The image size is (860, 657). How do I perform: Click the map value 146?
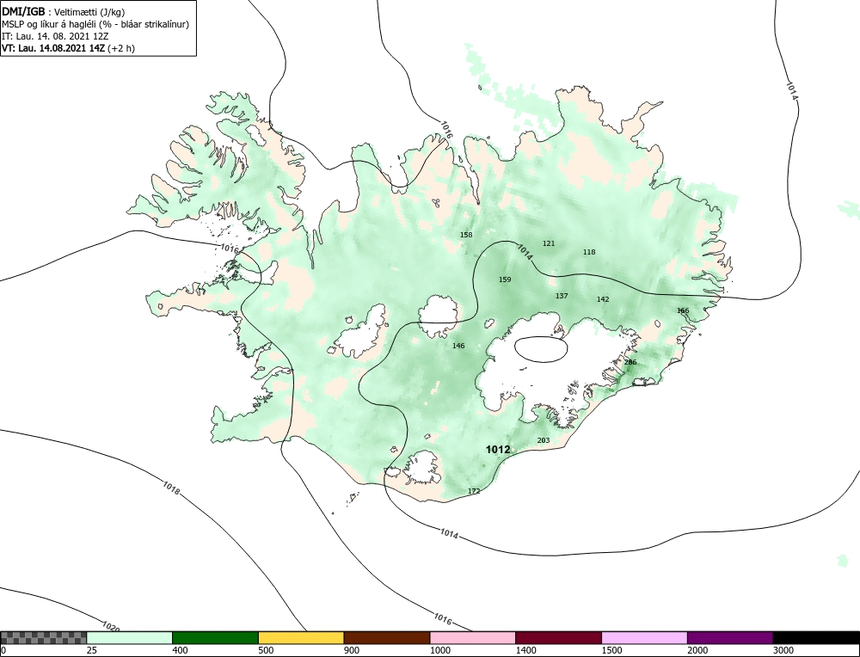(458, 346)
